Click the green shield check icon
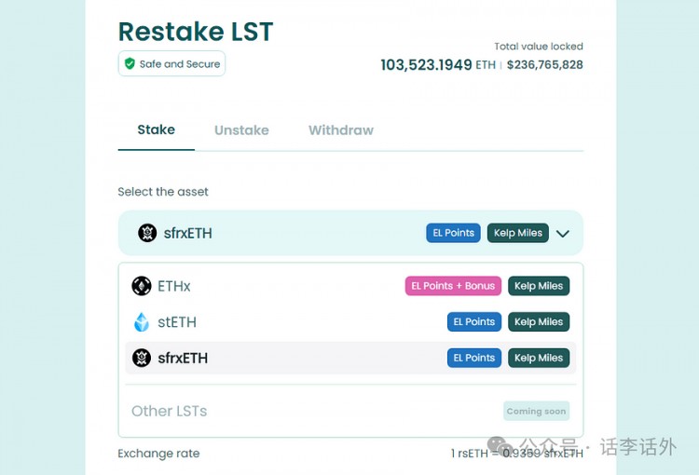Screen dimensions: 699x475 click(130, 63)
